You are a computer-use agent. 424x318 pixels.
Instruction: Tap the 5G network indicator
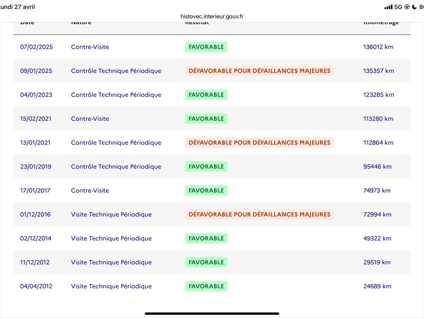point(398,7)
